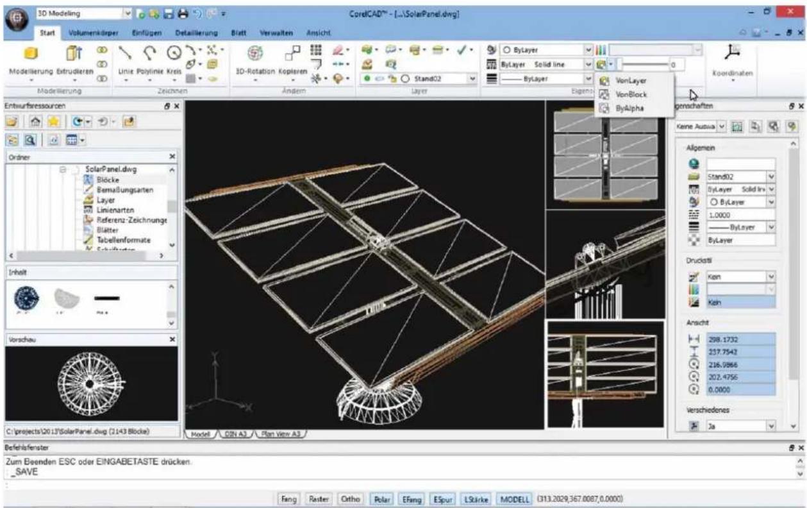Open the Kein dropdown under Druckstil
Image resolution: width=807 pixels, height=508 pixels.
771,276
